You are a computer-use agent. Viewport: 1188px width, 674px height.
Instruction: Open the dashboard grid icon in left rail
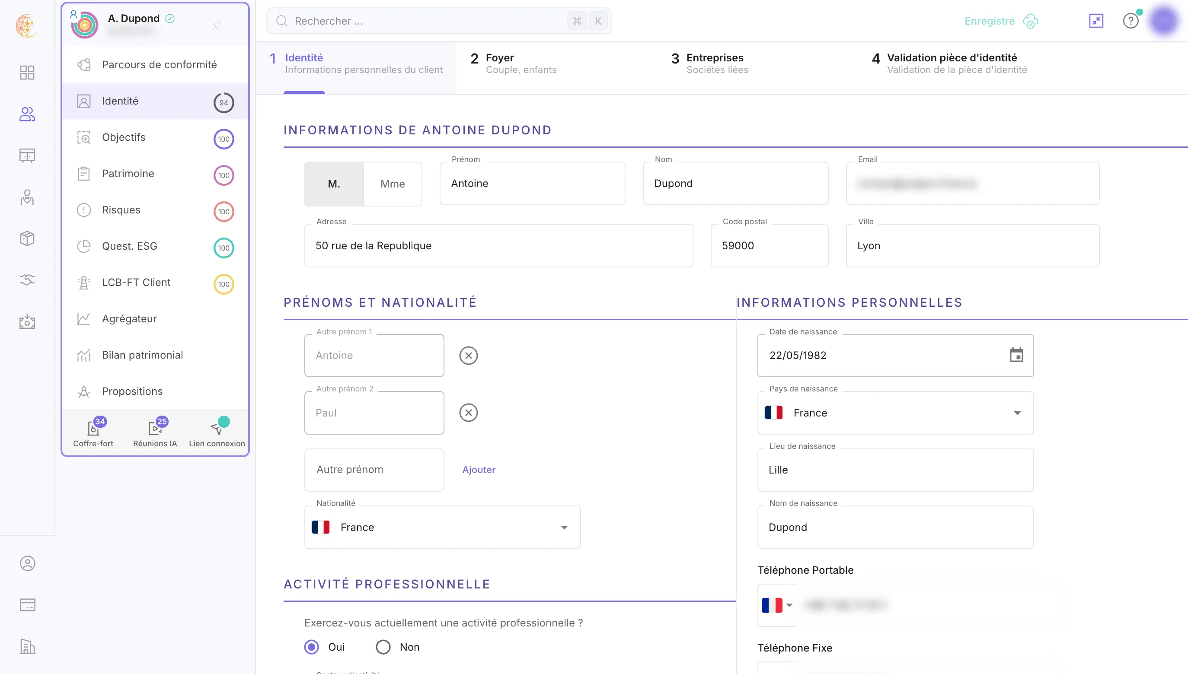click(x=27, y=73)
